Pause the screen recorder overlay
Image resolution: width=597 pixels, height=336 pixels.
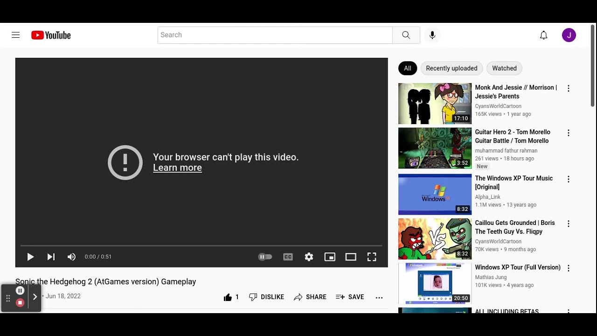(x=20, y=291)
